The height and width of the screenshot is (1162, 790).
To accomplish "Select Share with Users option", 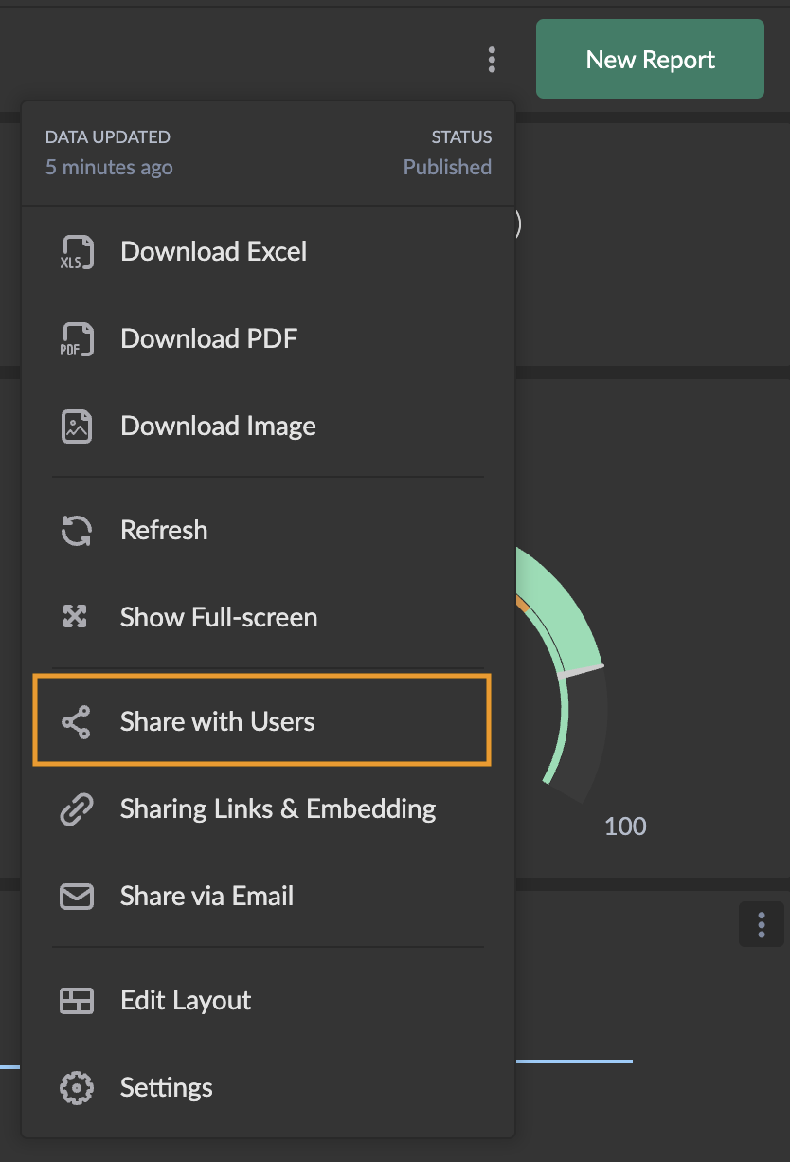I will pos(217,722).
